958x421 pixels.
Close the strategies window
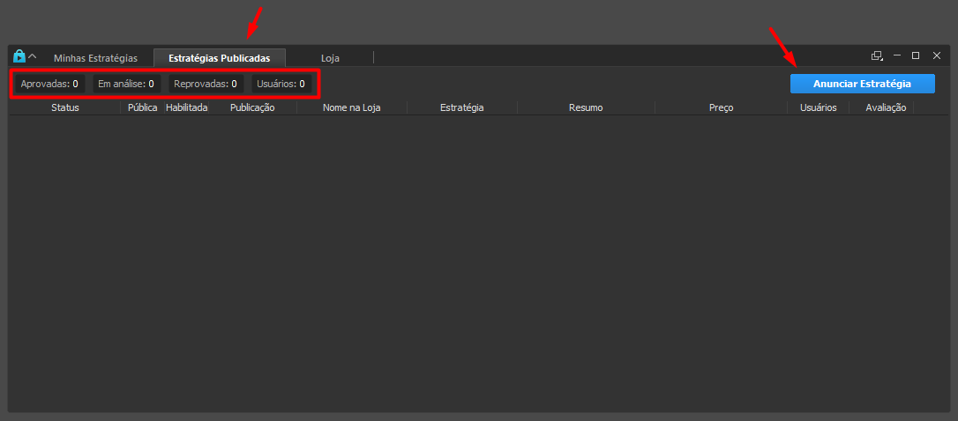pos(937,55)
